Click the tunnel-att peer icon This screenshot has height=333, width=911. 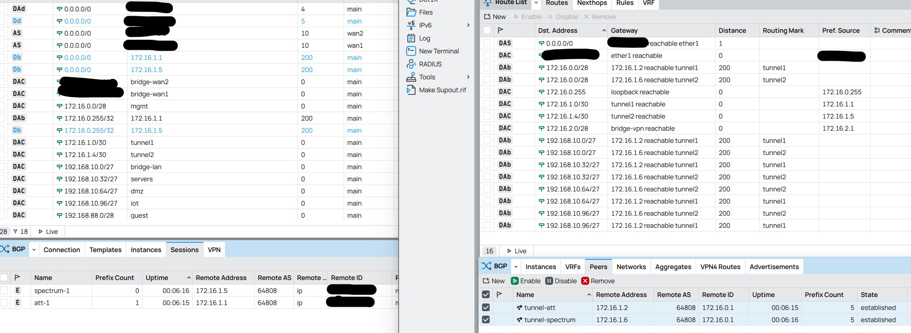tap(520, 308)
